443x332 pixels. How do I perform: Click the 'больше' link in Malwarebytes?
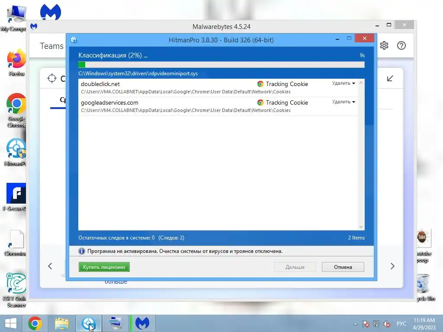click(x=116, y=282)
